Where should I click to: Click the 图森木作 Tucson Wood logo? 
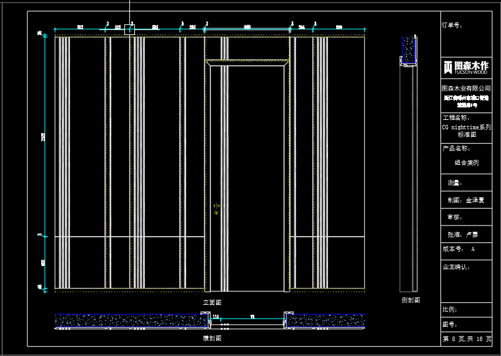pos(466,67)
